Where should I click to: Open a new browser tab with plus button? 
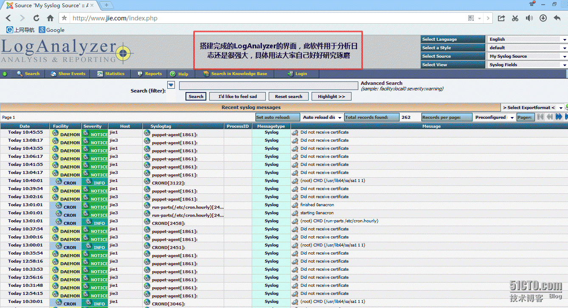pyautogui.click(x=106, y=5)
